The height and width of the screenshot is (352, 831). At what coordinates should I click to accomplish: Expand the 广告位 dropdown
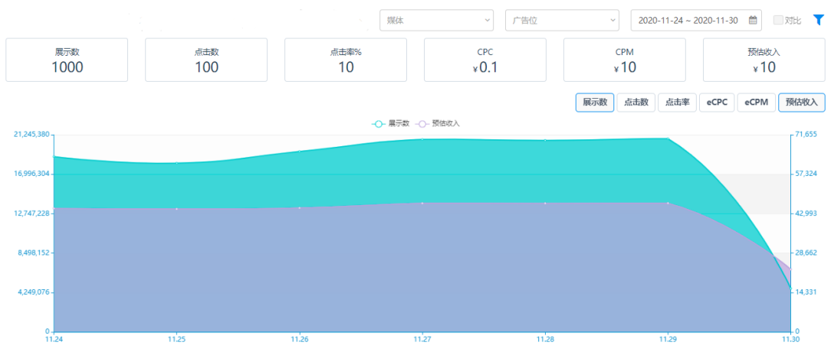coord(562,20)
